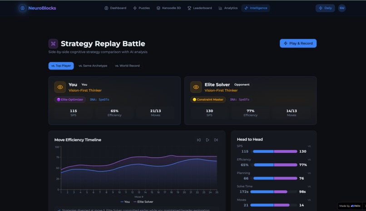Open the Dashboard nav item
366x211 pixels.
[x=115, y=8]
